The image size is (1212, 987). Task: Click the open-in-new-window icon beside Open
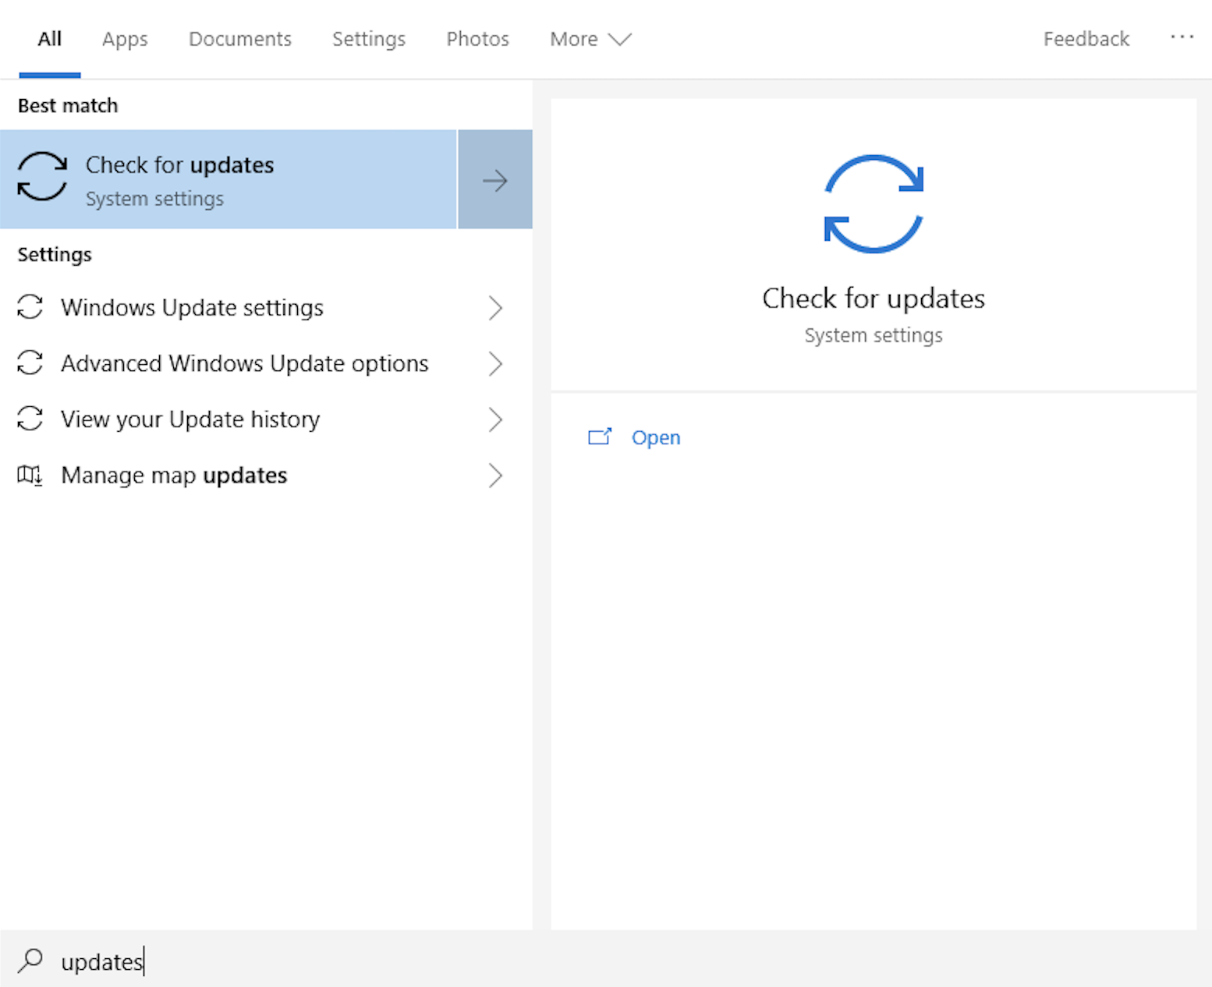tap(600, 437)
